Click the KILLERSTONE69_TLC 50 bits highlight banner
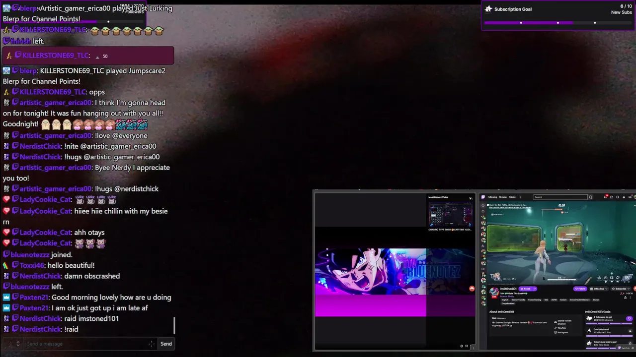The width and height of the screenshot is (636, 357). (x=88, y=56)
